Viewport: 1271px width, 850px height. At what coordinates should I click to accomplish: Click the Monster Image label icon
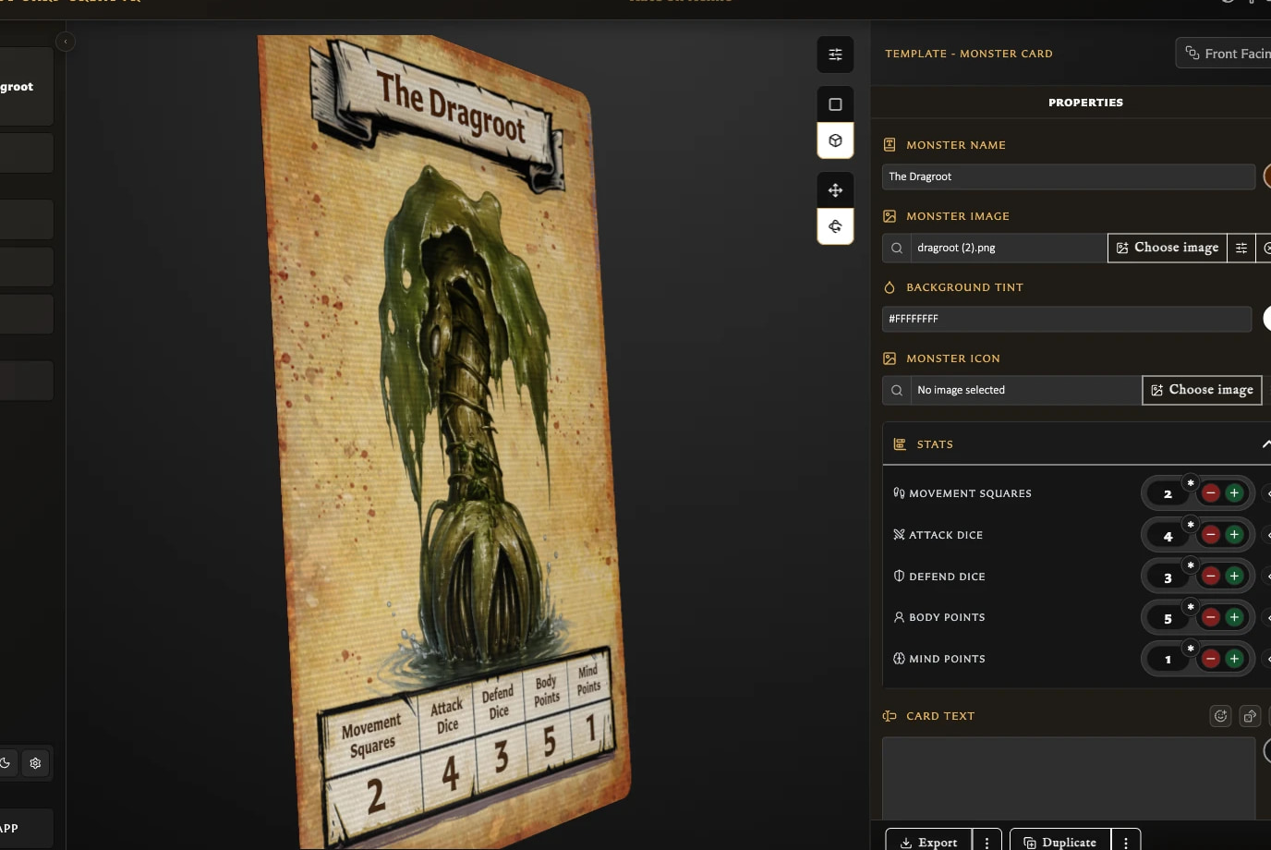click(890, 216)
